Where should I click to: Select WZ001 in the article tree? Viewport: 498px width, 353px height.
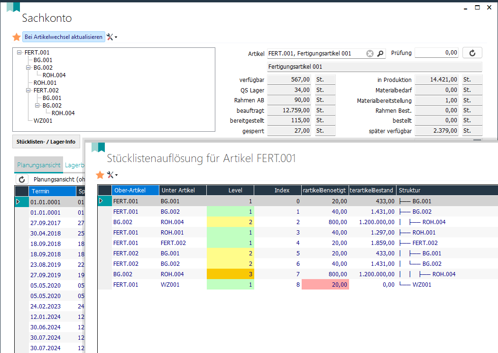click(43, 121)
